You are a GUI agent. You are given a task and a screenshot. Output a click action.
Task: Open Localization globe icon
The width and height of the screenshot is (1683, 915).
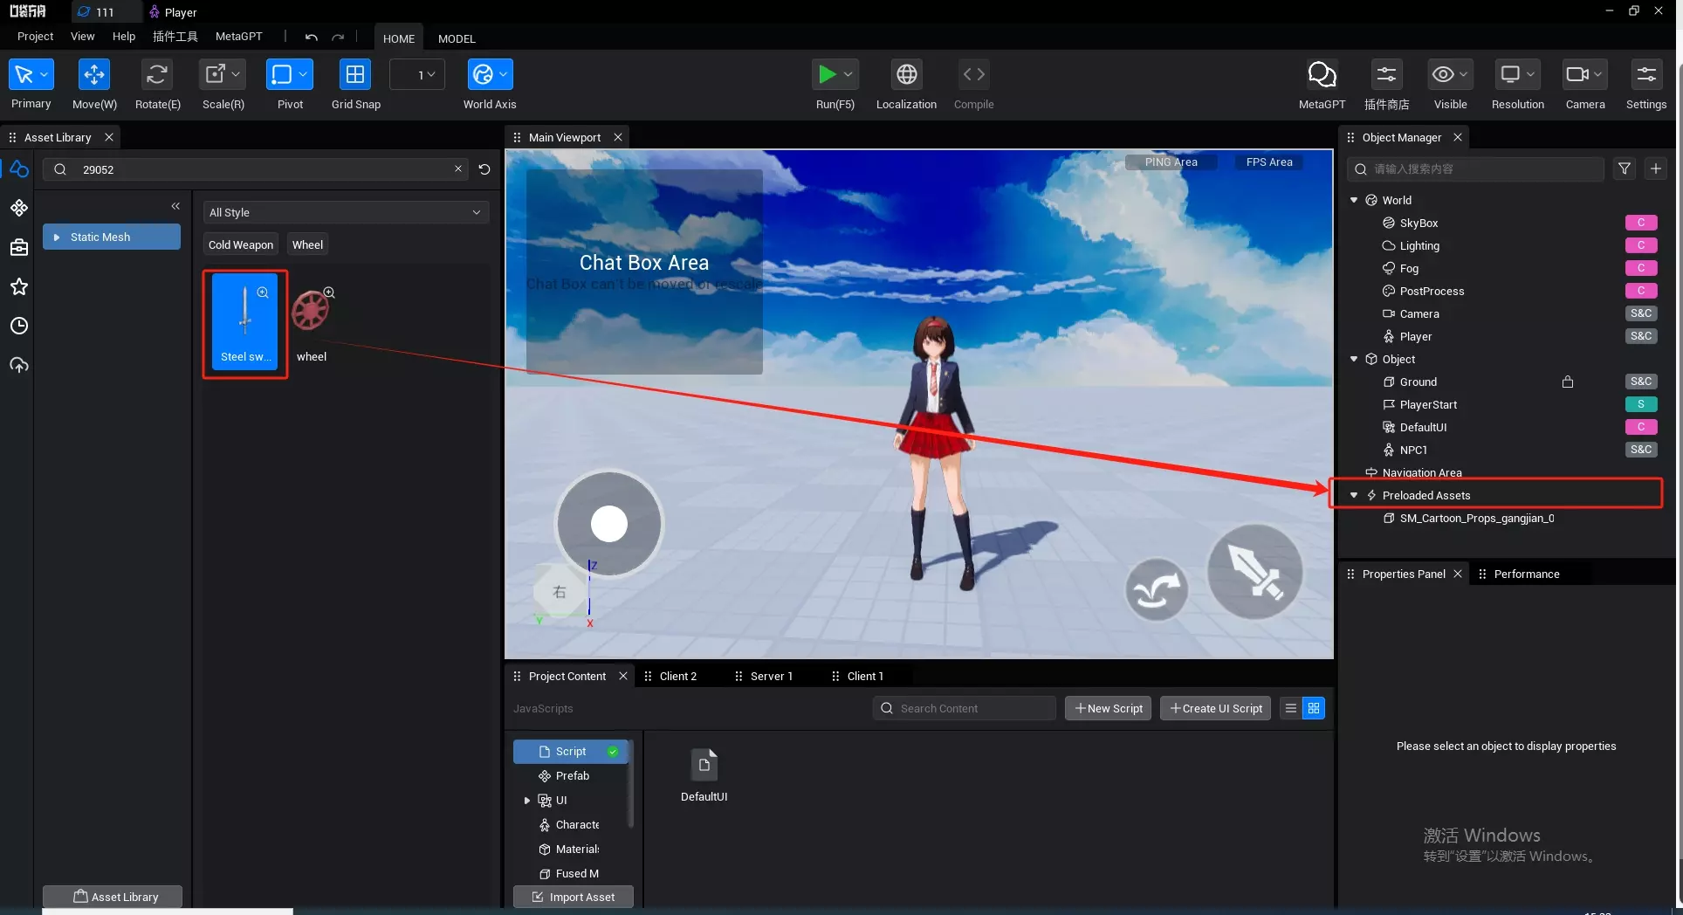[907, 74]
